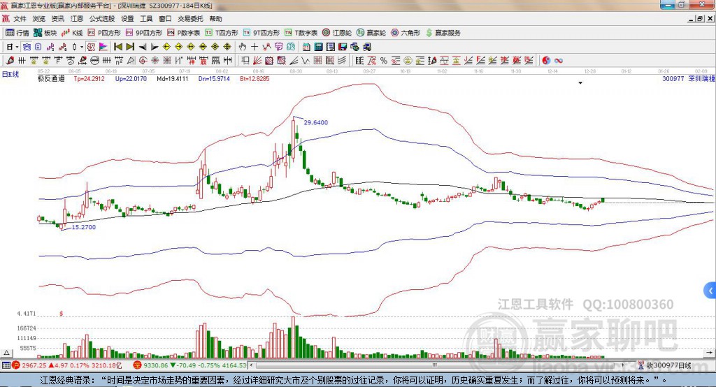Click the 15.2700 low price label
Viewport: 716px width, 387px height.
pyautogui.click(x=84, y=227)
